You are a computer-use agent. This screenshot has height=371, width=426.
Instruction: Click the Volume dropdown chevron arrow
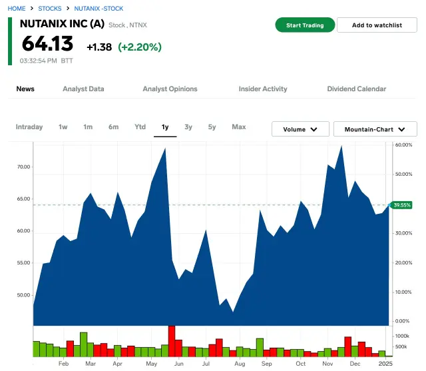(314, 129)
